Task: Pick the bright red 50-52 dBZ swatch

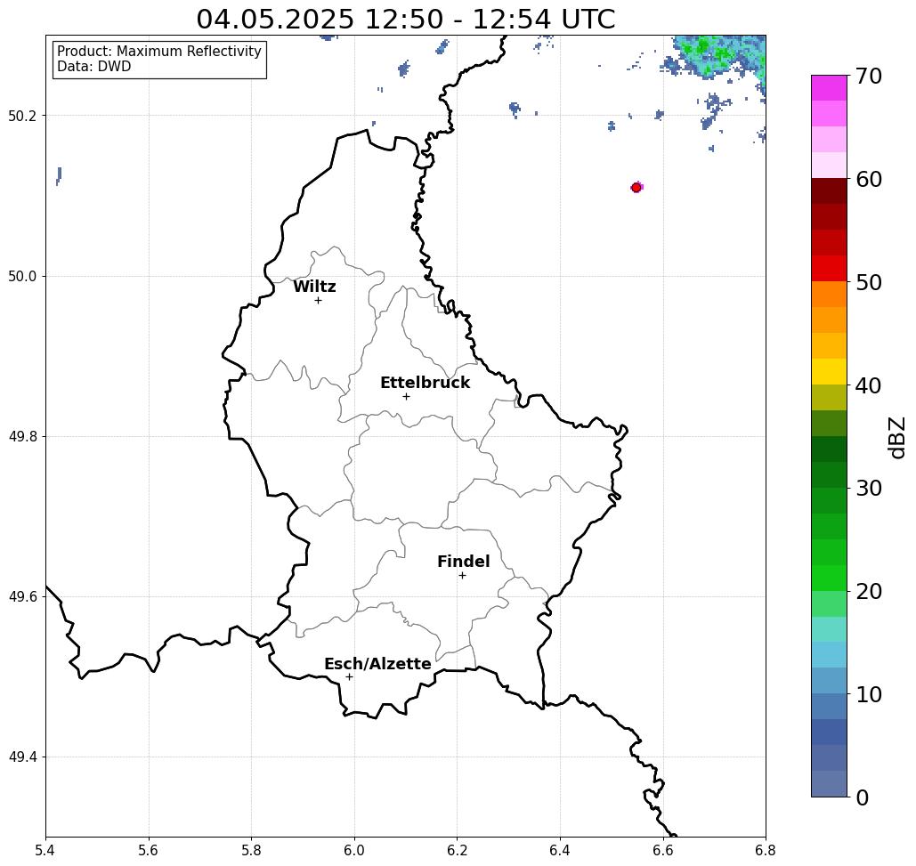Action: click(x=829, y=269)
